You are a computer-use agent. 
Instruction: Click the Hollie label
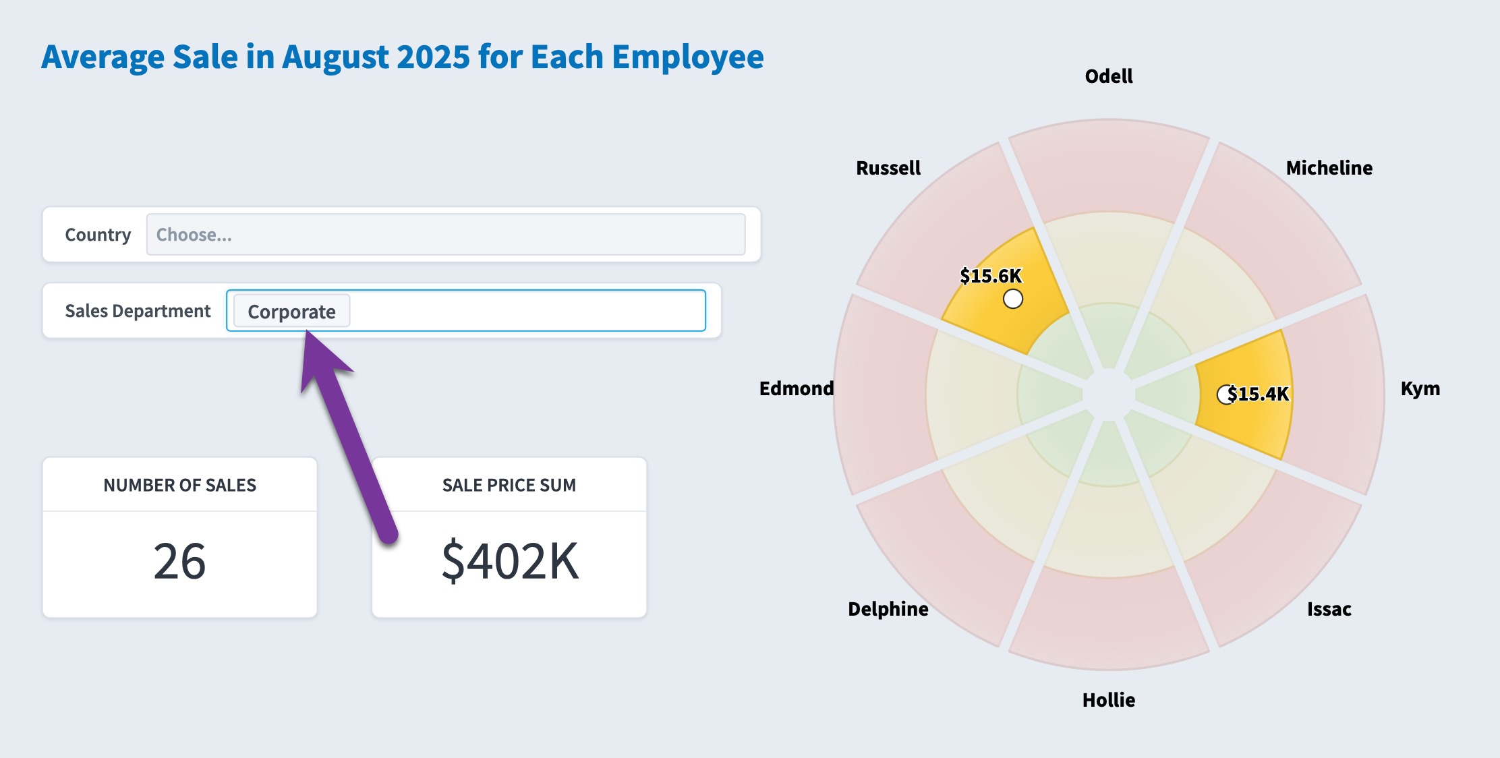point(1109,700)
